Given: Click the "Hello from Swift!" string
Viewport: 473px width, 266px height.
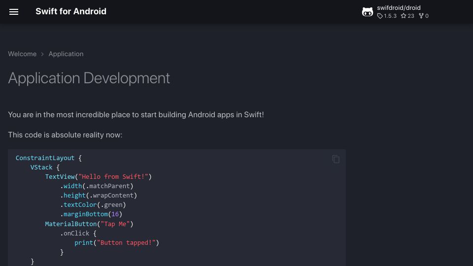Looking at the screenshot, I should (113, 177).
